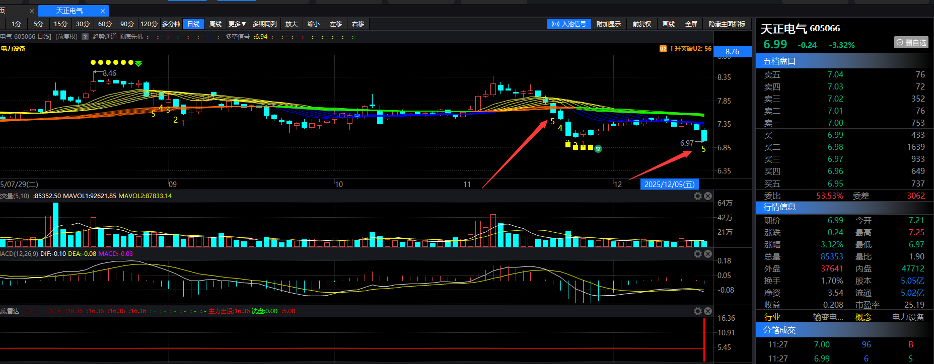Click the 市盈率 value 25.19
The image size is (934, 364).
914,305
